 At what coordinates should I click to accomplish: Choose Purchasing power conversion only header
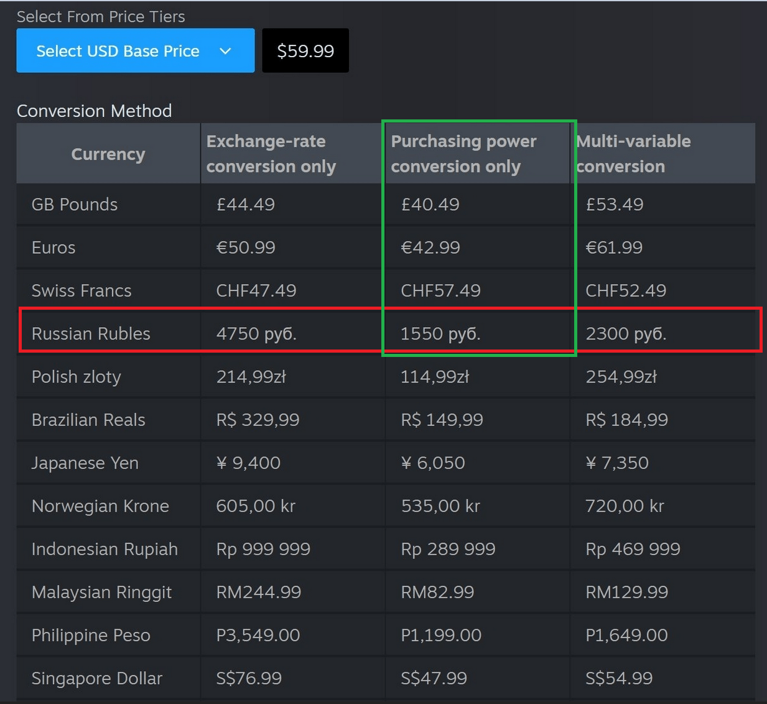pos(463,154)
